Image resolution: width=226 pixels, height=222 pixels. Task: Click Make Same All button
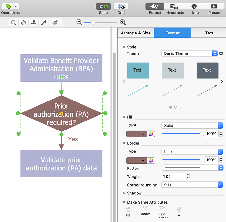pos(180,212)
